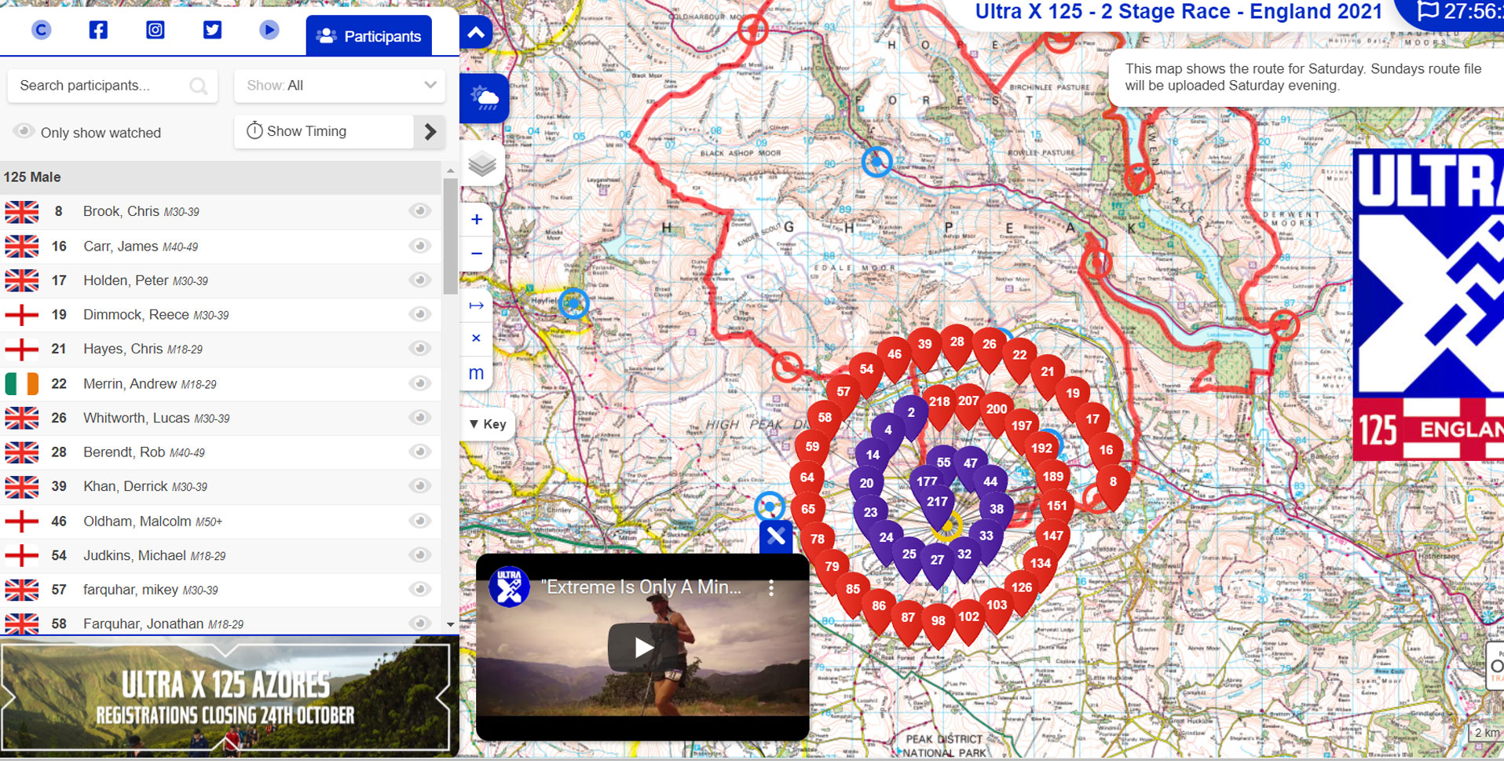The width and height of the screenshot is (1504, 761).
Task: Click the map clear (×) control
Action: tap(476, 338)
